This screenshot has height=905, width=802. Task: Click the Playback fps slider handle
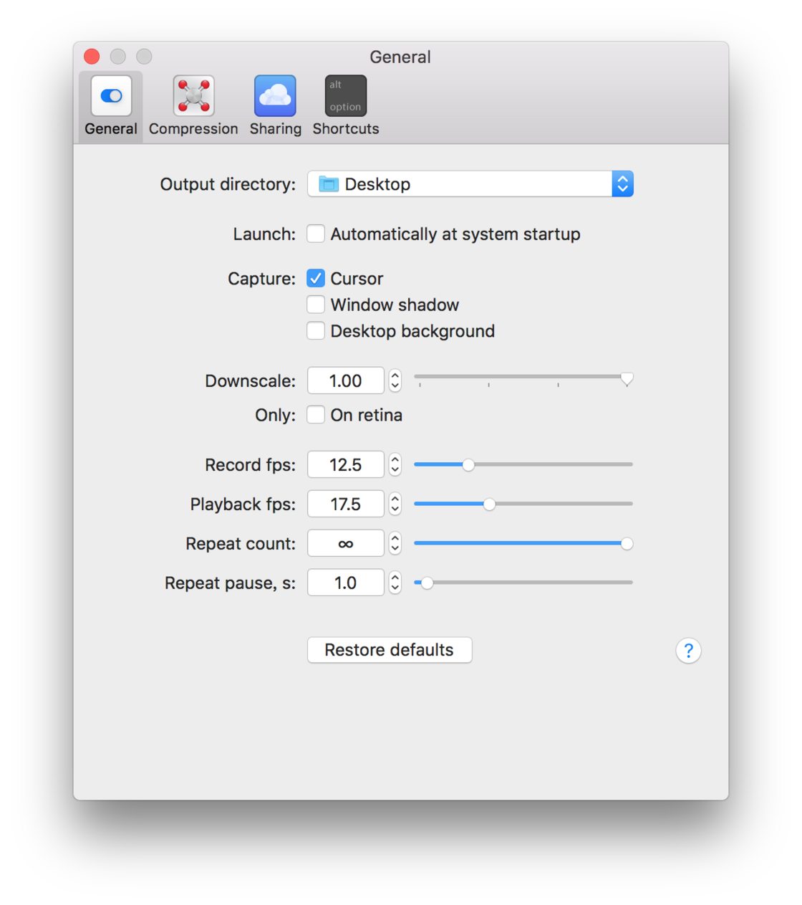(x=489, y=504)
